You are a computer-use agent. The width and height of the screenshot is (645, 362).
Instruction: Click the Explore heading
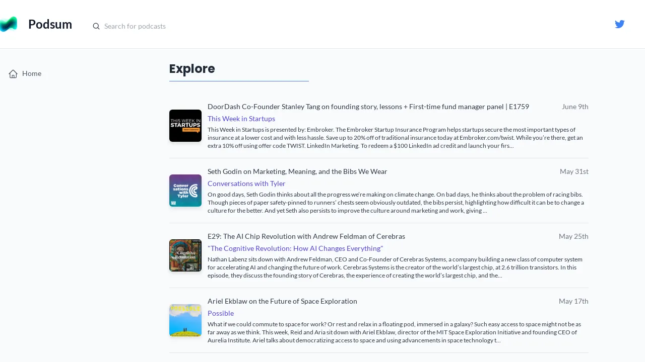point(192,68)
